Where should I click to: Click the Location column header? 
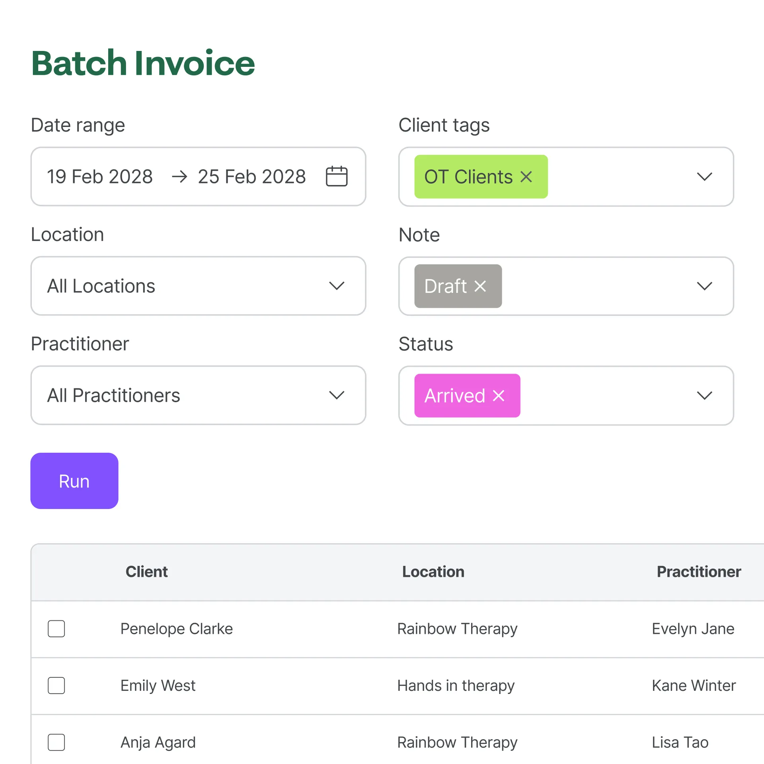[x=433, y=572]
